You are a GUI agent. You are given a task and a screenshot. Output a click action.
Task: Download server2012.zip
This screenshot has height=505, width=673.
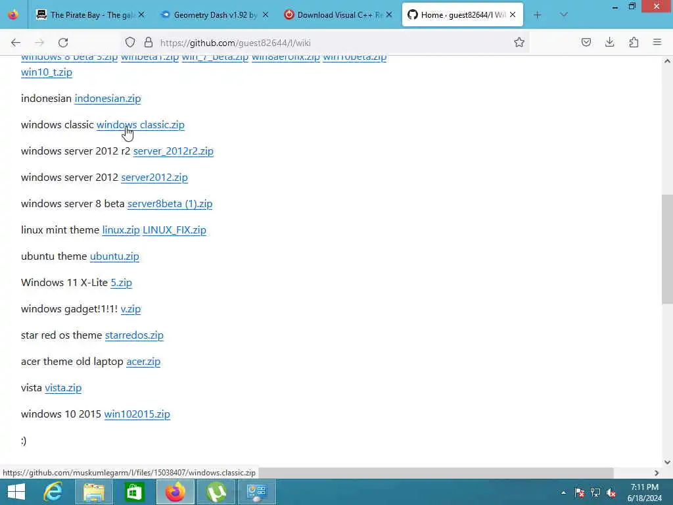point(154,178)
